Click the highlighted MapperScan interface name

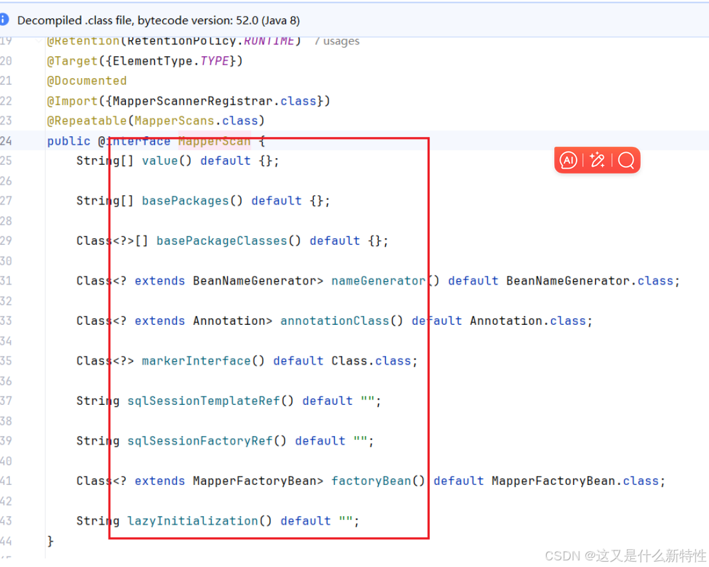(x=214, y=142)
